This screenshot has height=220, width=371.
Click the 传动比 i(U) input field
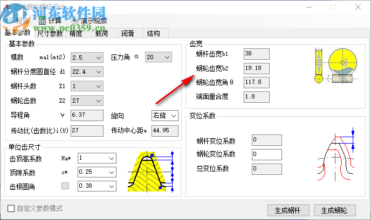pos(87,131)
